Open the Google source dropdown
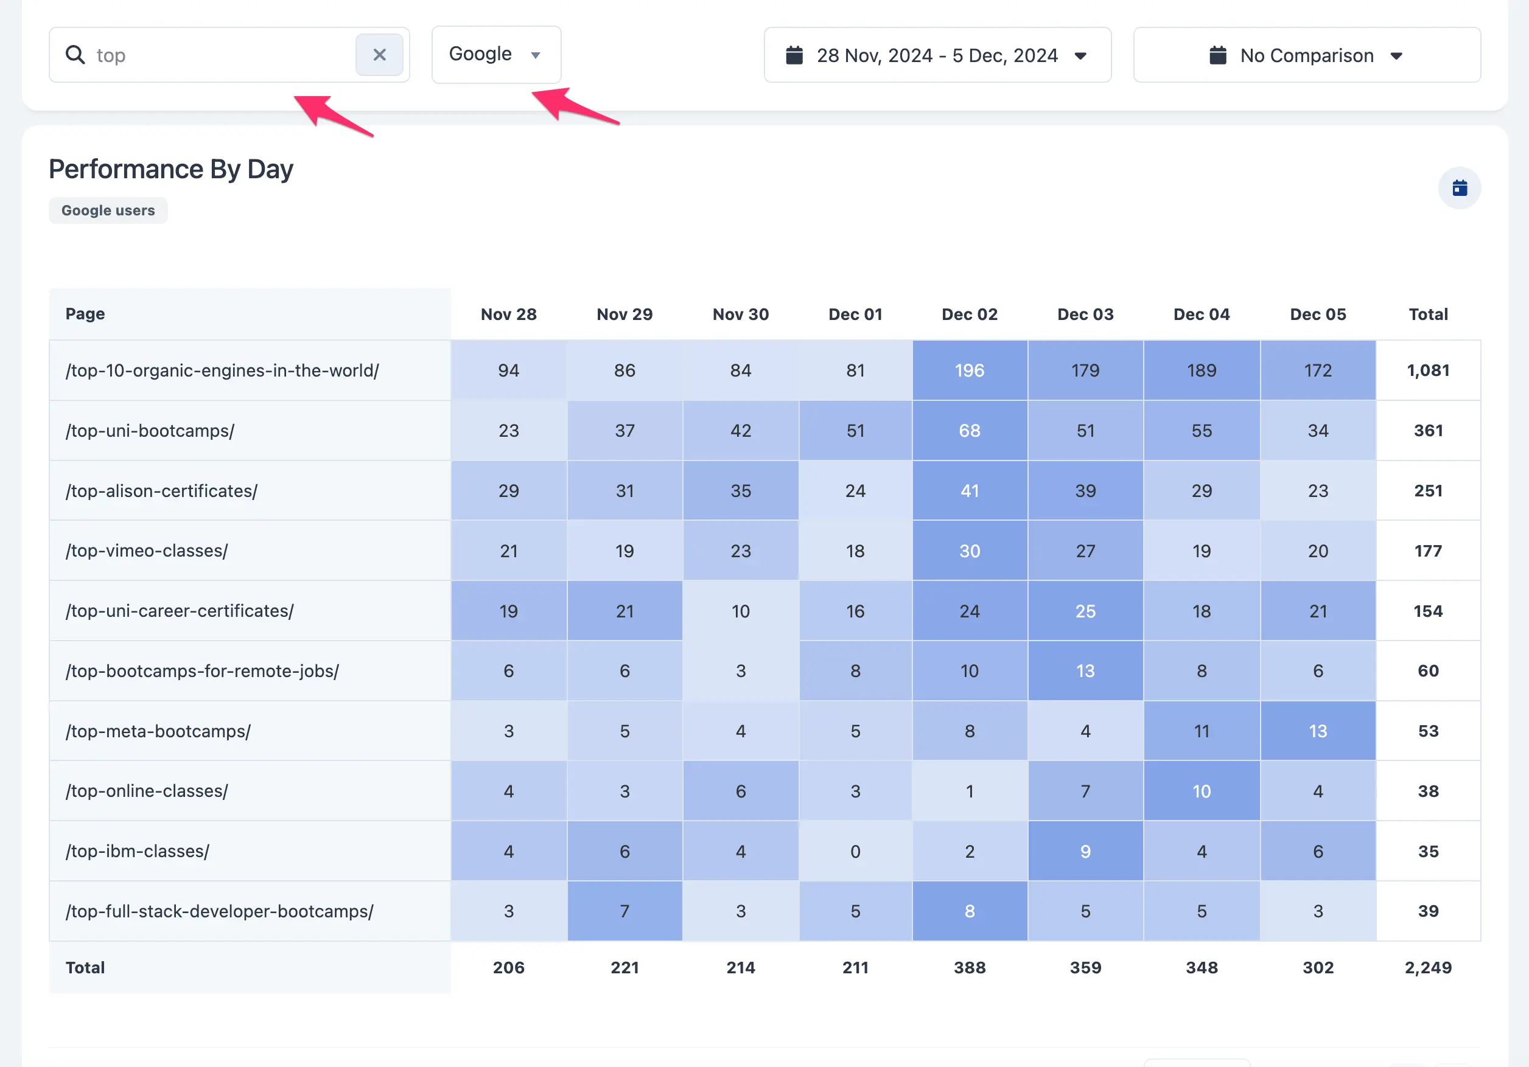This screenshot has width=1529, height=1067. (x=495, y=55)
